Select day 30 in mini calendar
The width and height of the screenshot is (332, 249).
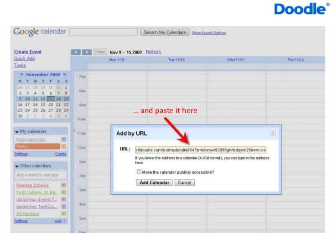(20, 116)
